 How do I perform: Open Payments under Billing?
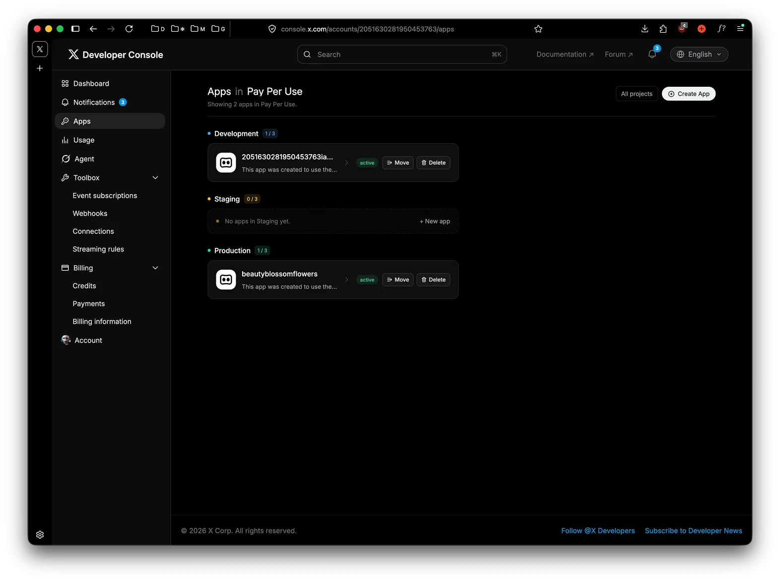pyautogui.click(x=89, y=303)
